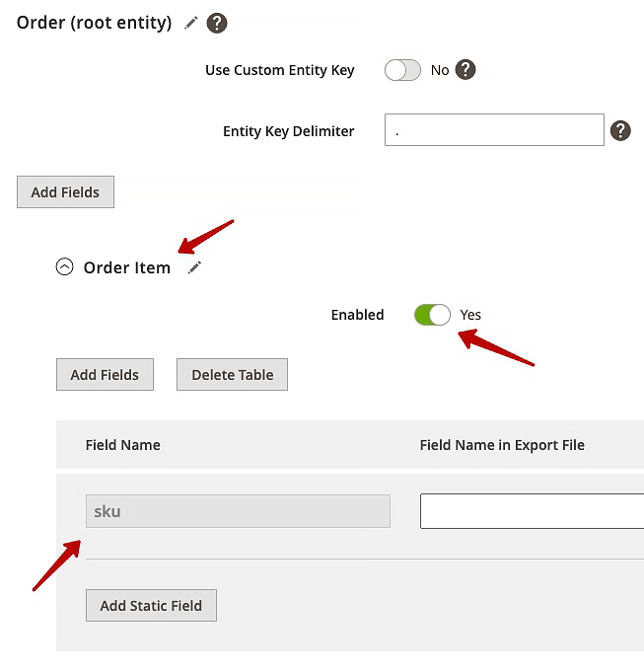Screen dimensions: 644x671
Task: Click the Field Name in Export File header
Action: [502, 445]
